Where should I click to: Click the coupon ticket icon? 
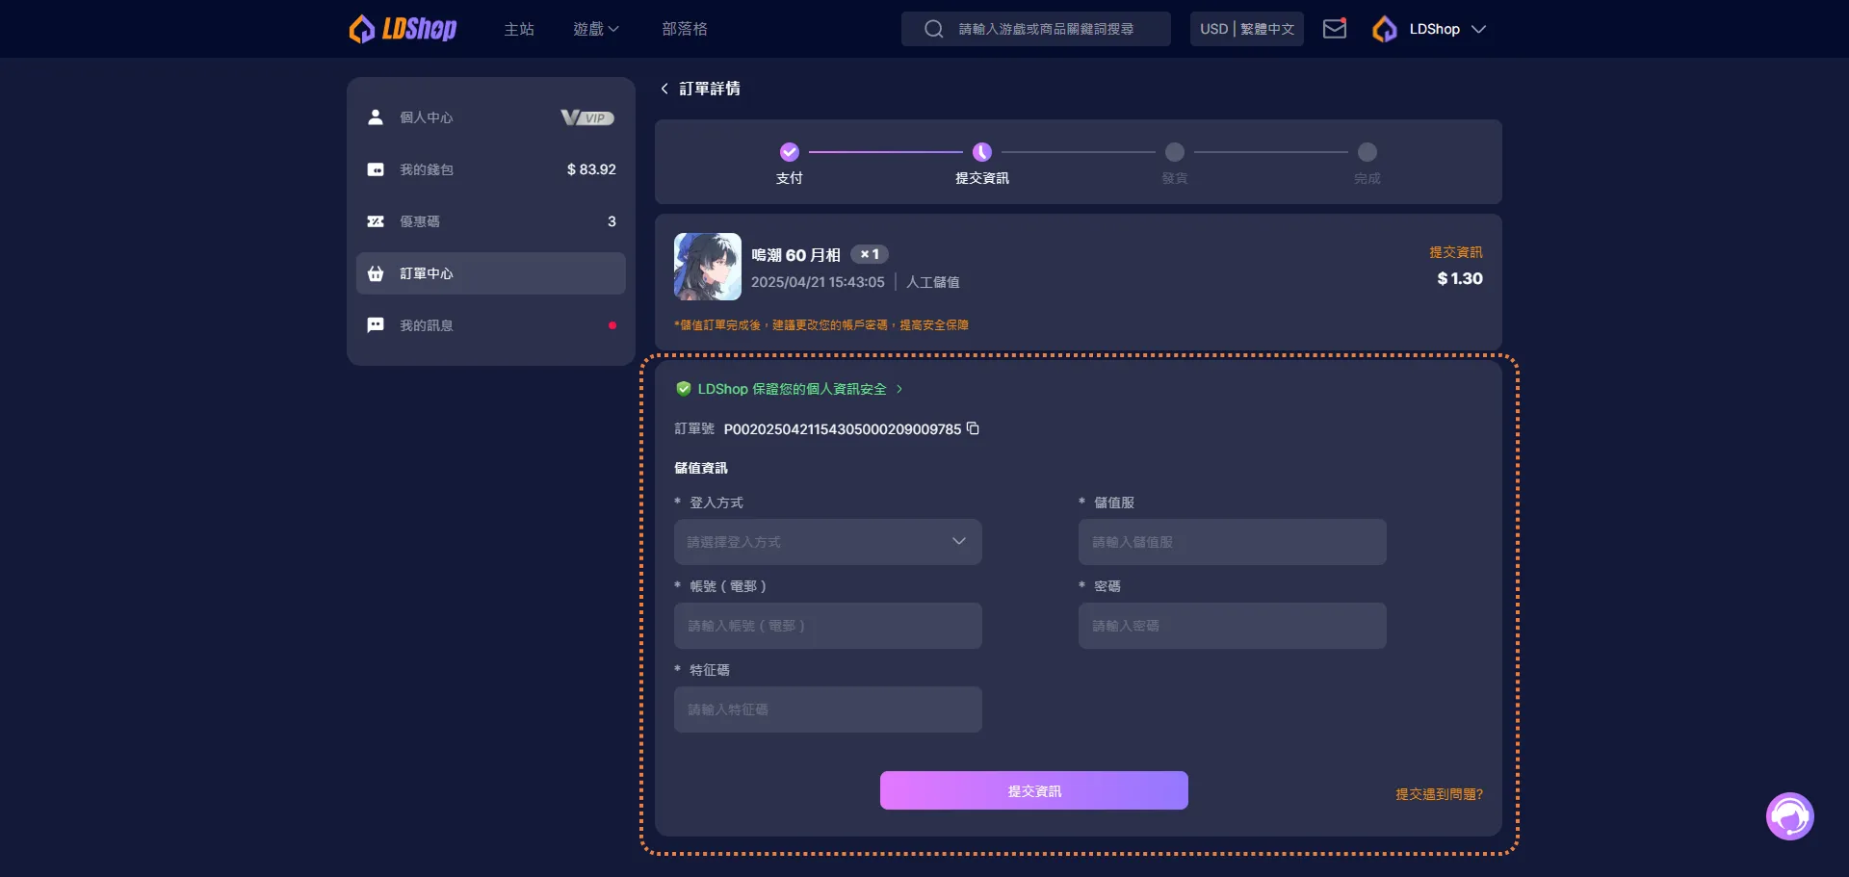coord(376,221)
